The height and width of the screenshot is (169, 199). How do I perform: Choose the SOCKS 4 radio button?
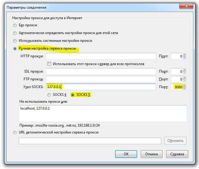click(x=49, y=95)
